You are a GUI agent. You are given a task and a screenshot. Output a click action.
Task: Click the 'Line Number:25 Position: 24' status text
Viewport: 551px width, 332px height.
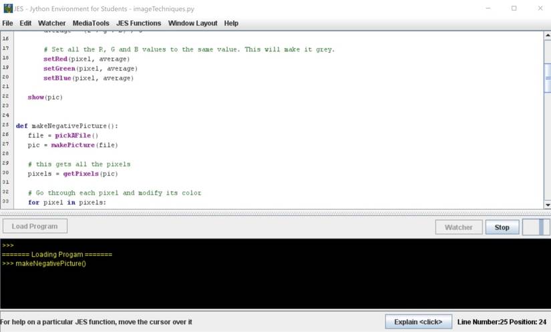tap(502, 322)
